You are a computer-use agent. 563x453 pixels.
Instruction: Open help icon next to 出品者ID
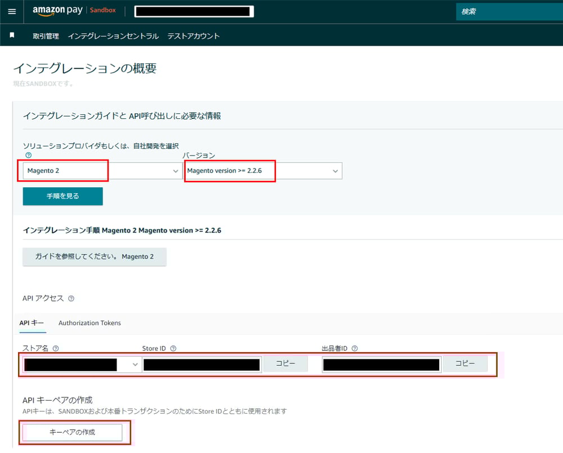(x=355, y=348)
